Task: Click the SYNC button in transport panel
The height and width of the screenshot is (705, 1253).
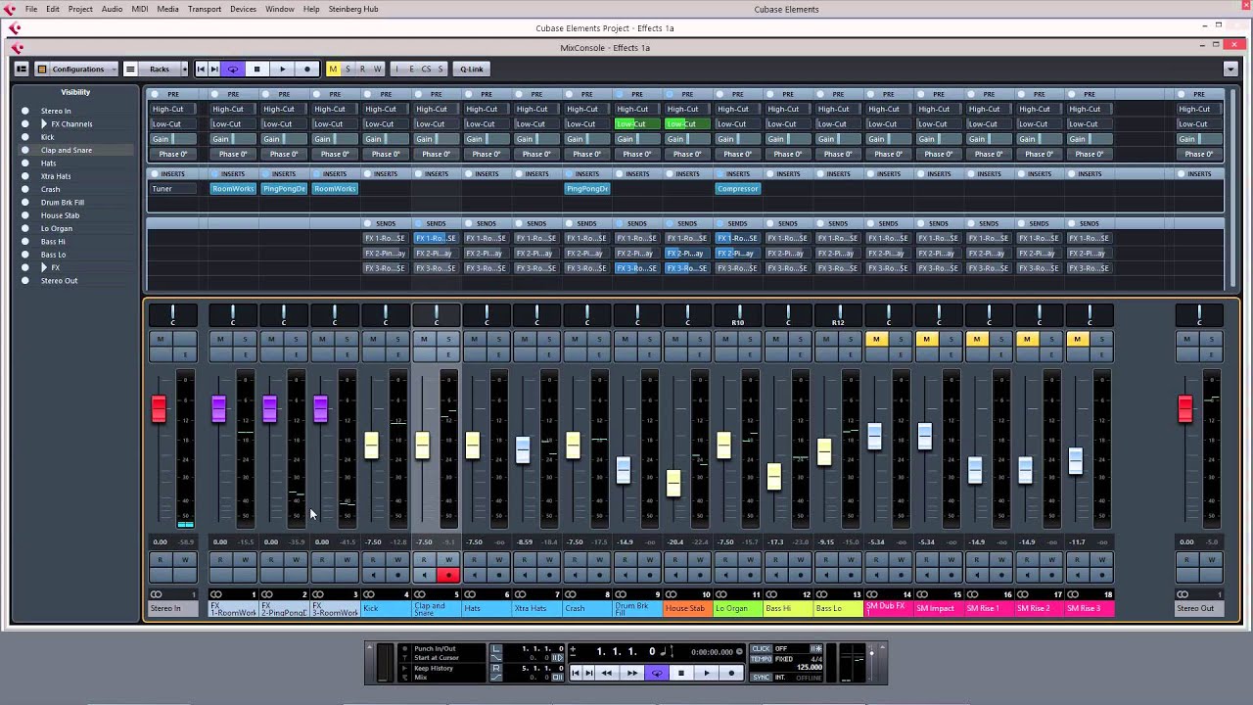Action: click(x=762, y=677)
